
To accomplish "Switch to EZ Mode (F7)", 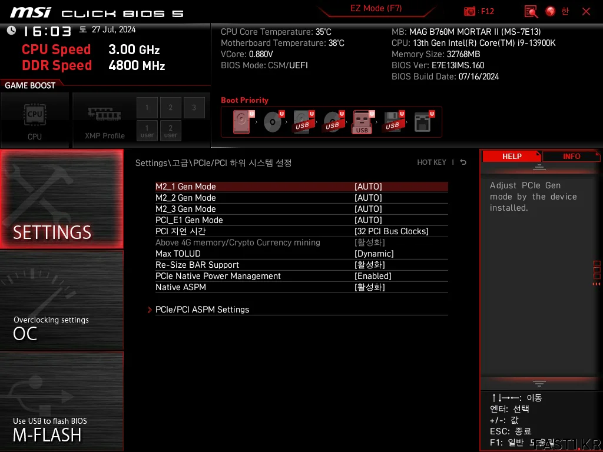I will 376,8.
